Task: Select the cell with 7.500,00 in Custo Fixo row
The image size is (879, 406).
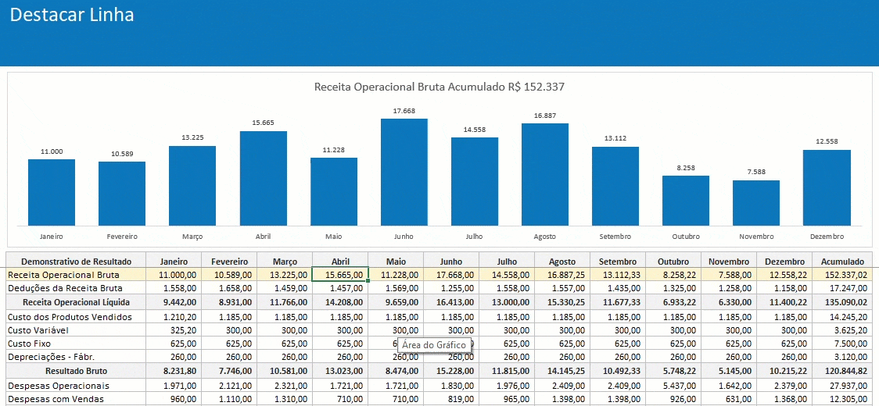Action: click(842, 344)
